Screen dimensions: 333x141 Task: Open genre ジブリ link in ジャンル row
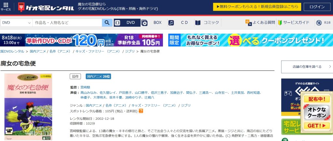coord(186,106)
